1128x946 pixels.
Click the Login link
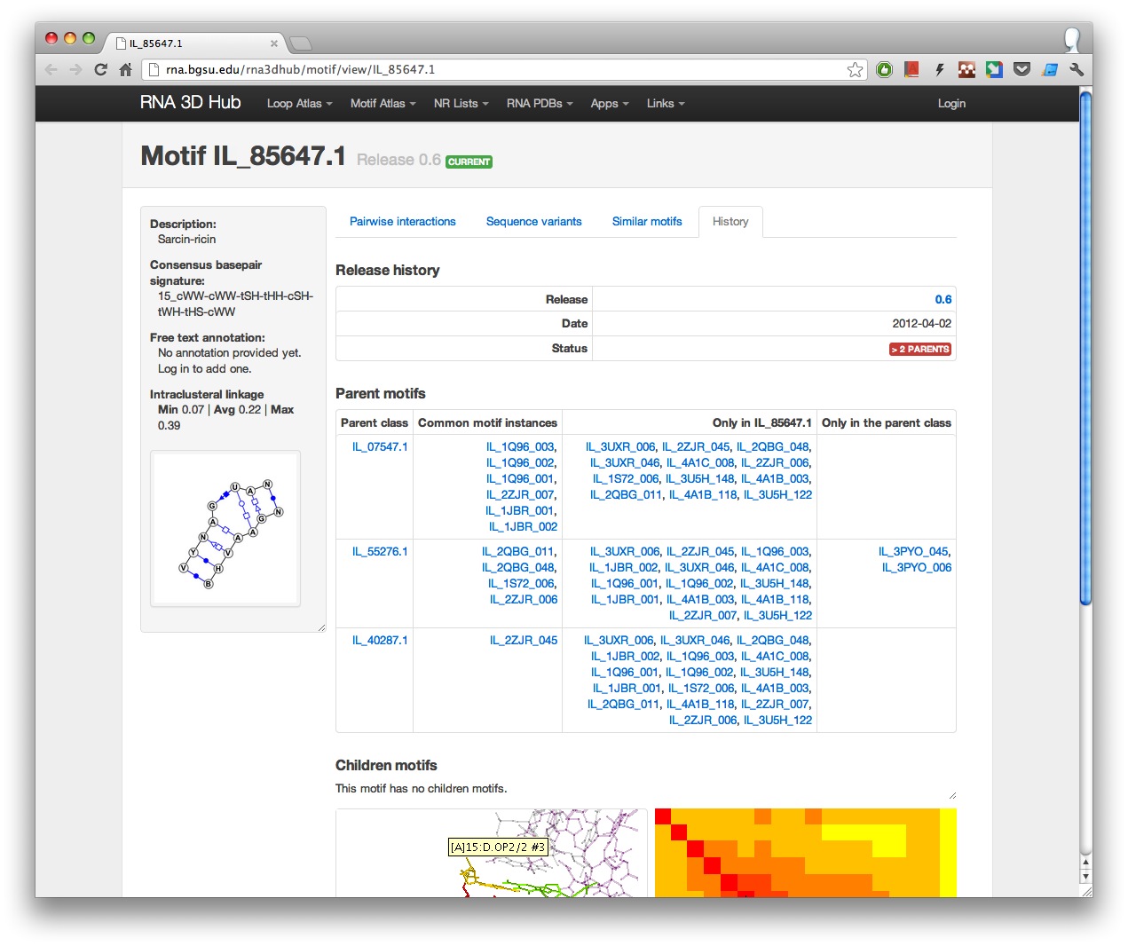coord(951,104)
